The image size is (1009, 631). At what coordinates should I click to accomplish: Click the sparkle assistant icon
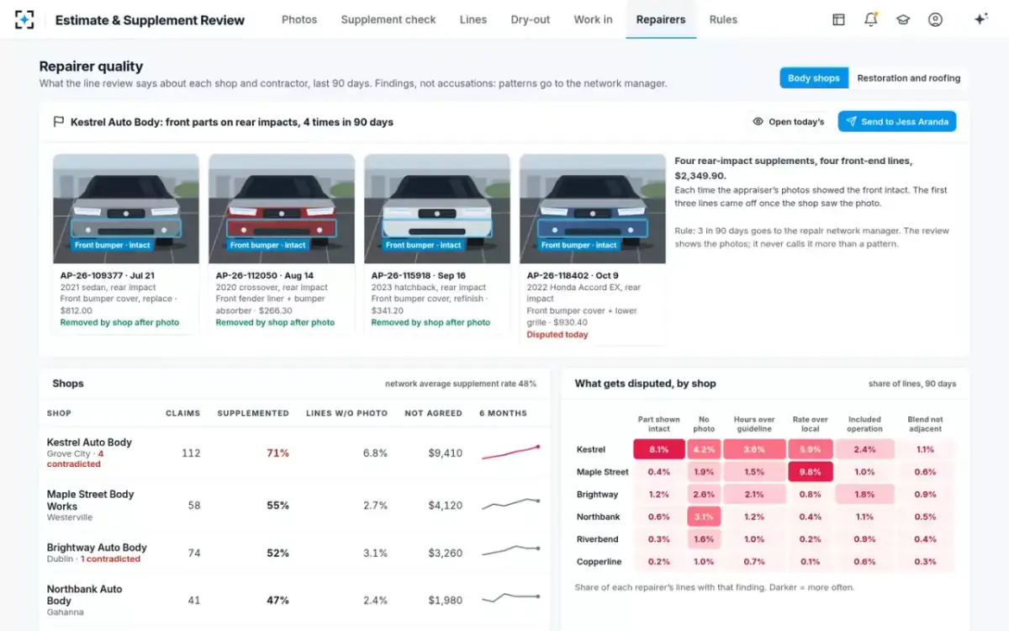(x=980, y=19)
